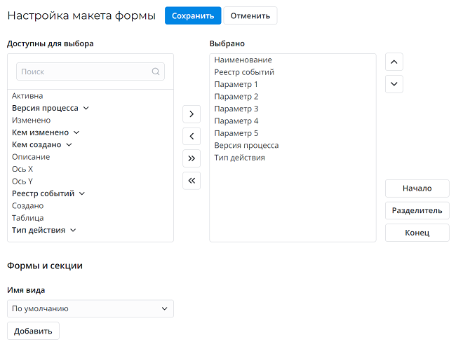Screen dimensions: 456x349
Task: Expand the Кем изменено field group
Action: [76, 132]
